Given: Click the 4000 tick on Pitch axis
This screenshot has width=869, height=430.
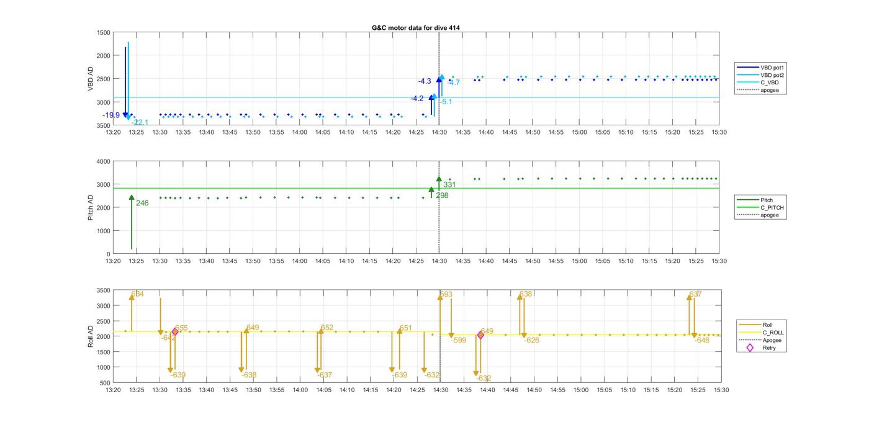Looking at the screenshot, I should point(104,161).
